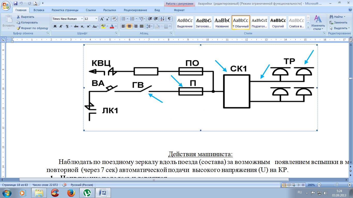Open Firefox from the taskbar
The width and height of the screenshot is (353, 198).
(71, 193)
